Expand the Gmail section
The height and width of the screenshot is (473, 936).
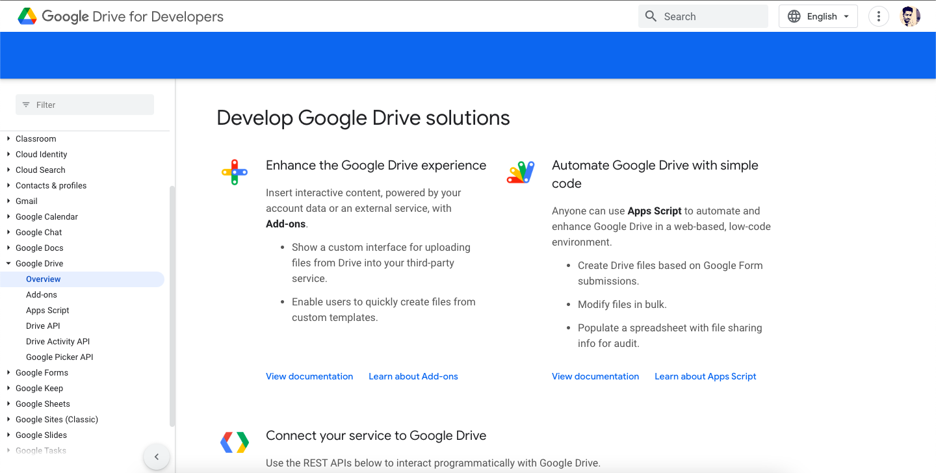click(8, 201)
